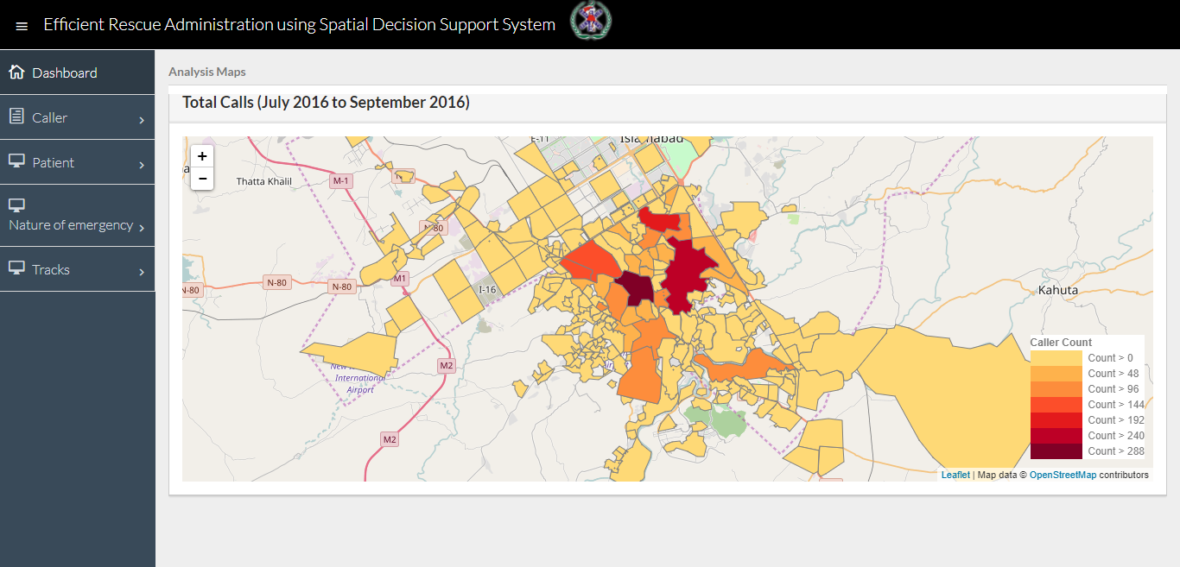The width and height of the screenshot is (1180, 567).
Task: Open the Leaflet attribution link
Action: point(955,475)
